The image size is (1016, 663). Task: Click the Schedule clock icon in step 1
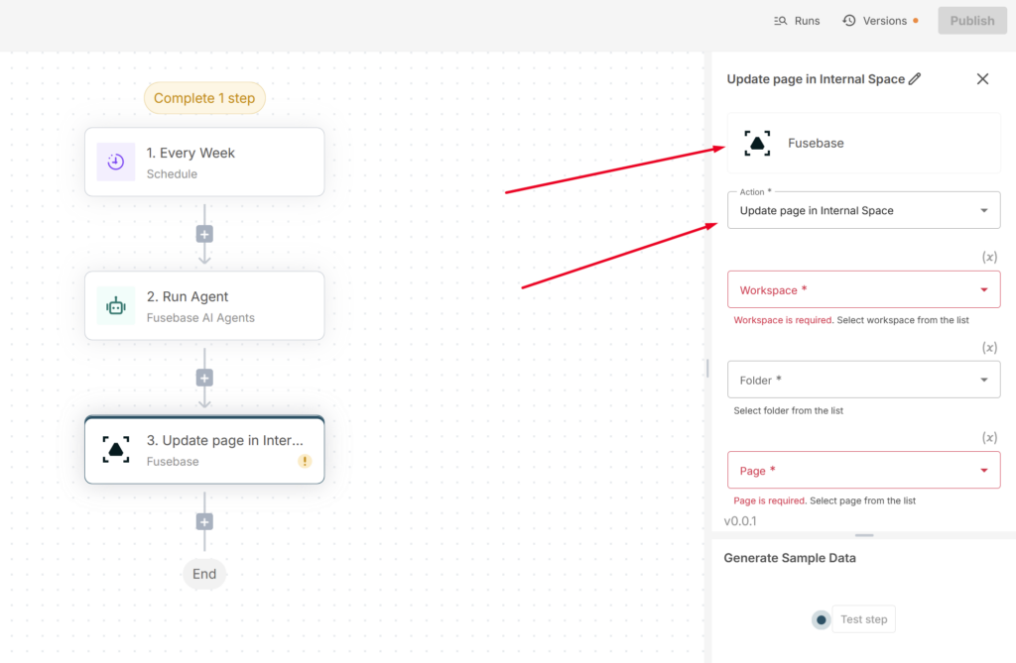click(x=116, y=162)
